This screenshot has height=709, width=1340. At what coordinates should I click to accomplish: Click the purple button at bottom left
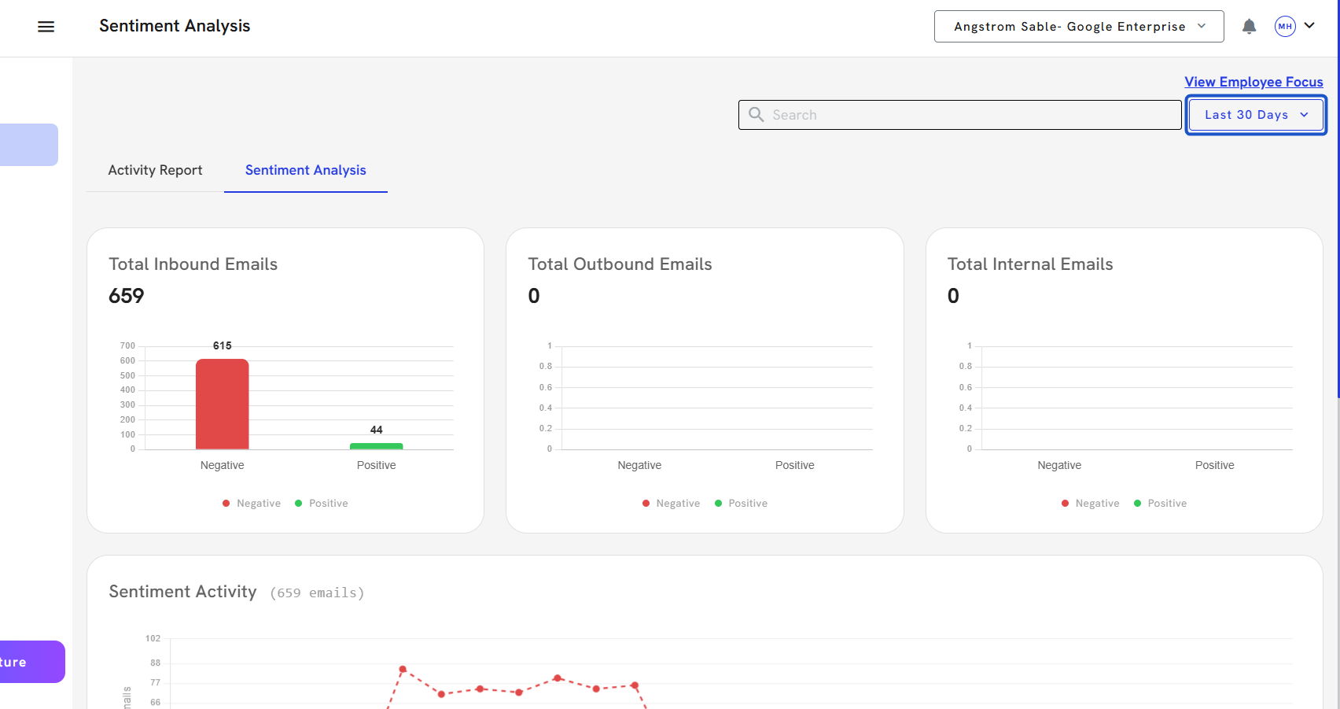click(x=30, y=662)
